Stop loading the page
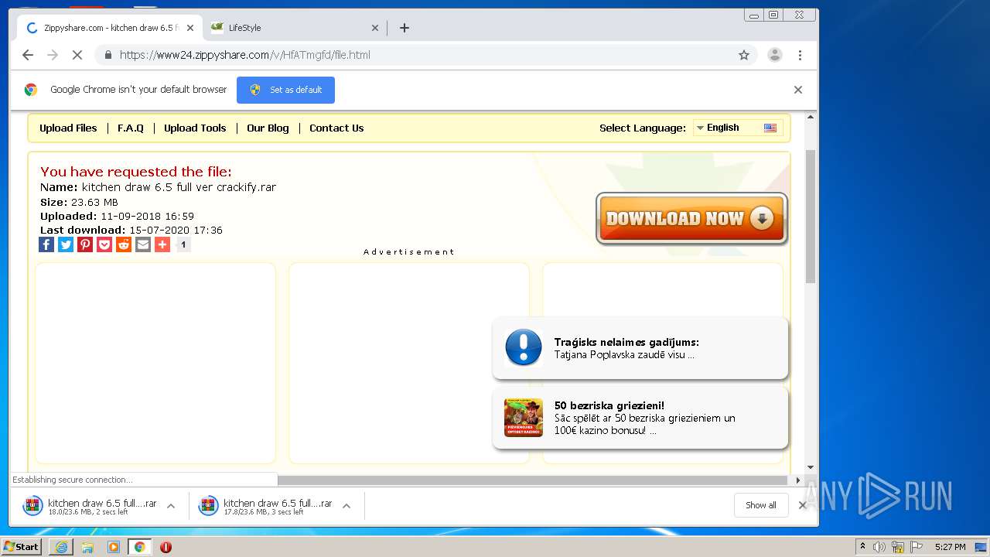The image size is (990, 557). point(77,55)
